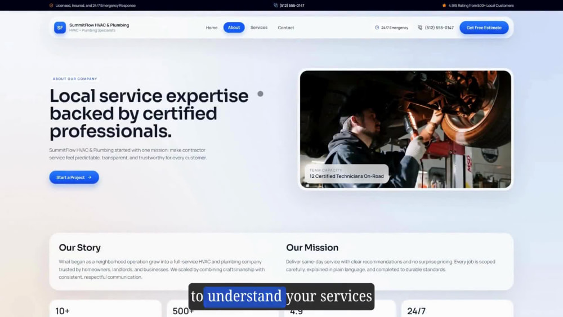Click the Our Story heading
Viewport: 563px width, 317px height.
(80, 247)
